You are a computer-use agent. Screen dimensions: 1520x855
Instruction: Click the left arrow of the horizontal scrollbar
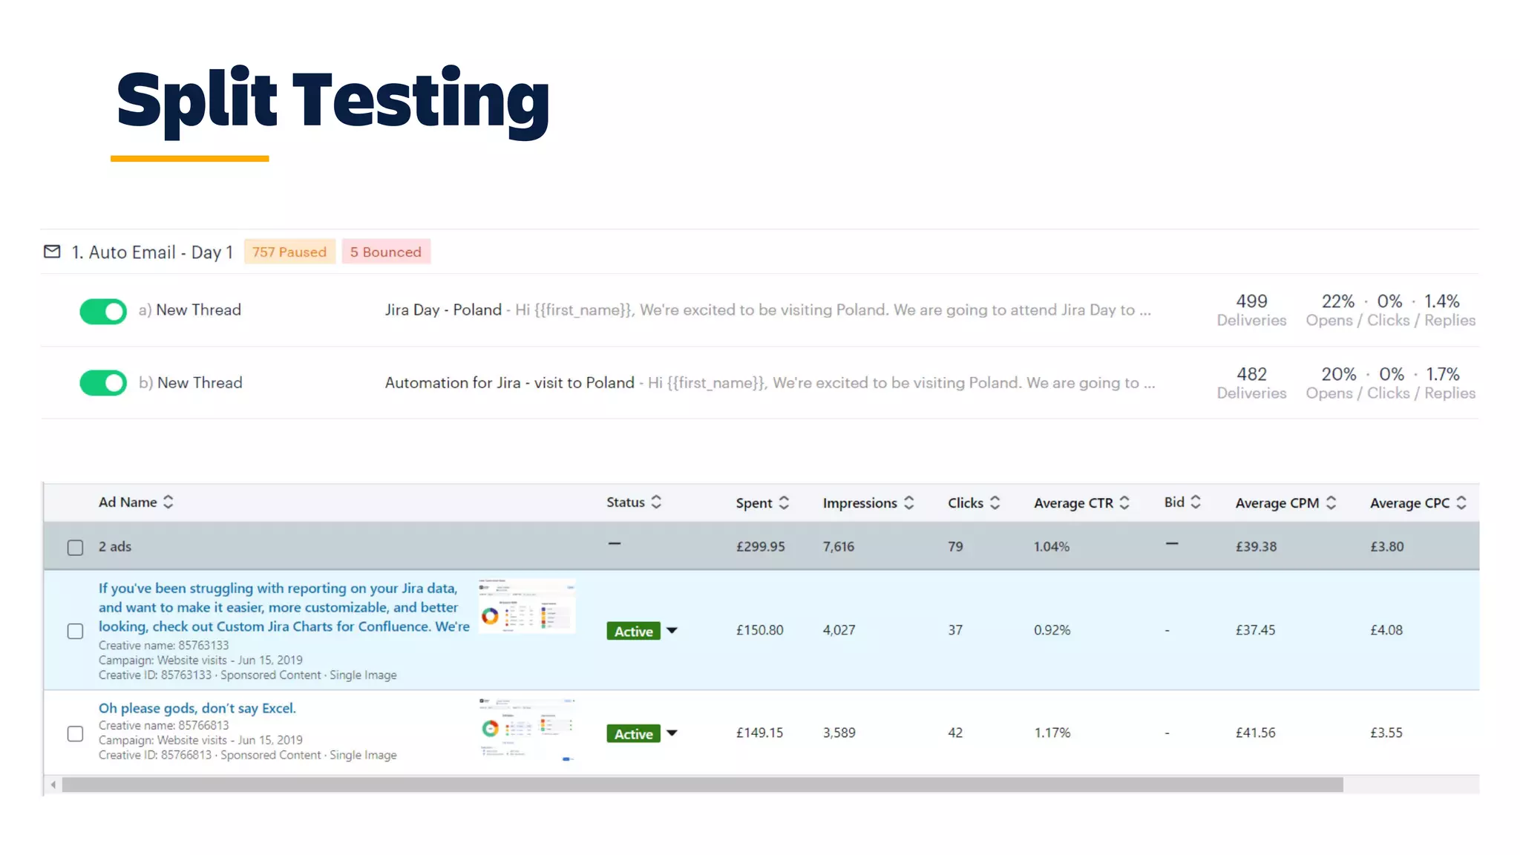53,784
